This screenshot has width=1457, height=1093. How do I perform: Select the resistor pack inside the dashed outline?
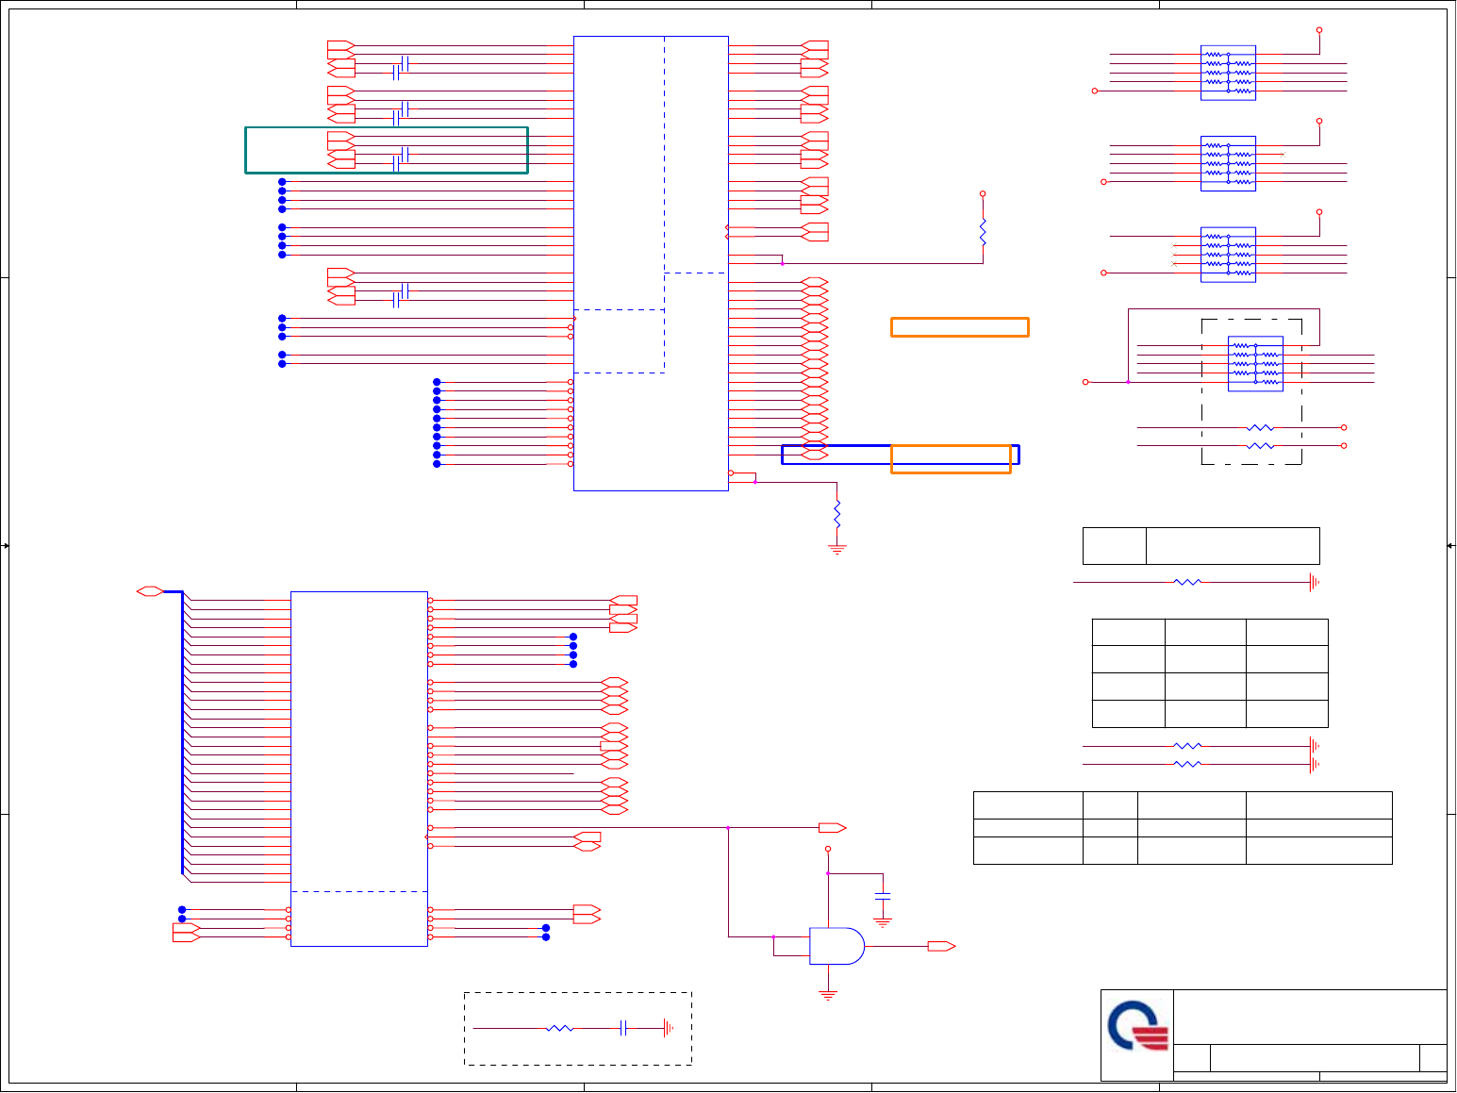[1255, 364]
